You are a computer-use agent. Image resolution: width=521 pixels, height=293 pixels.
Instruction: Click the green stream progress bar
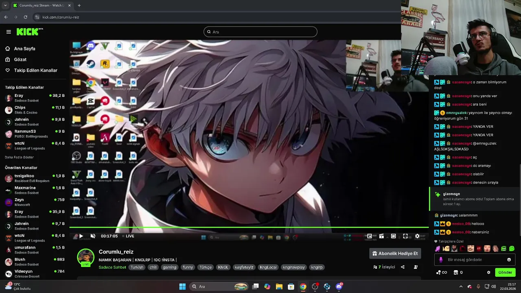pyautogui.click(x=249, y=227)
